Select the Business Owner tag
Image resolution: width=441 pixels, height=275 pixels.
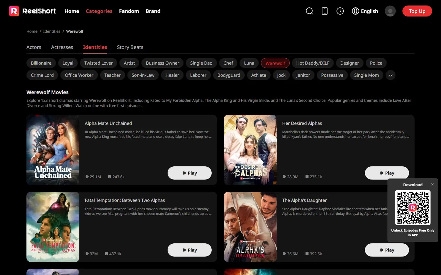[162, 63]
